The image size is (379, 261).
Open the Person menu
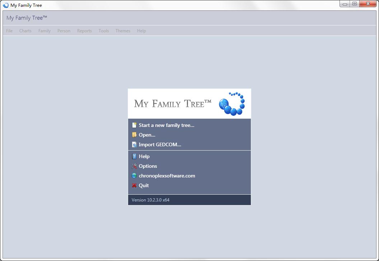64,31
